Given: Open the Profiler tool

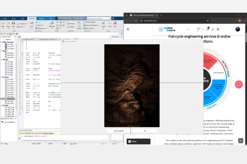Looking at the screenshot, I should (x=70, y=23).
